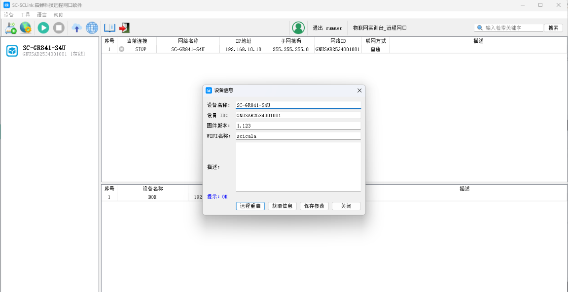Click the add router device icon
Screen dimensions: 569x292
coord(10,28)
